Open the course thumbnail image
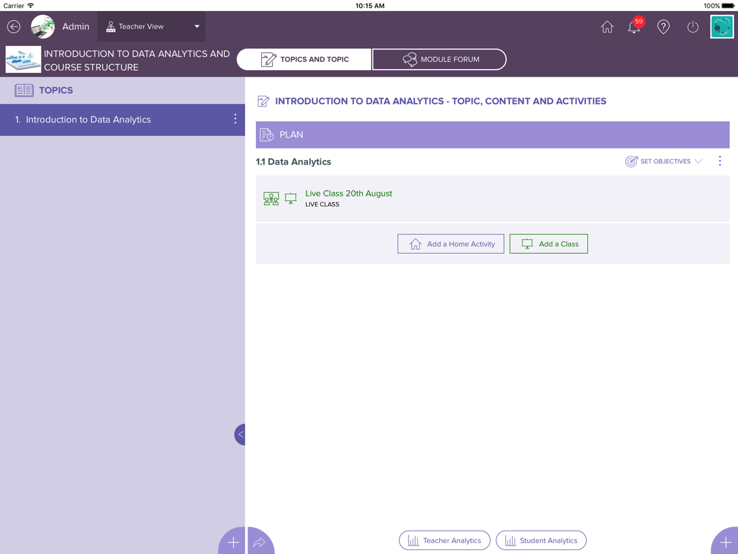738x554 pixels. (23, 59)
